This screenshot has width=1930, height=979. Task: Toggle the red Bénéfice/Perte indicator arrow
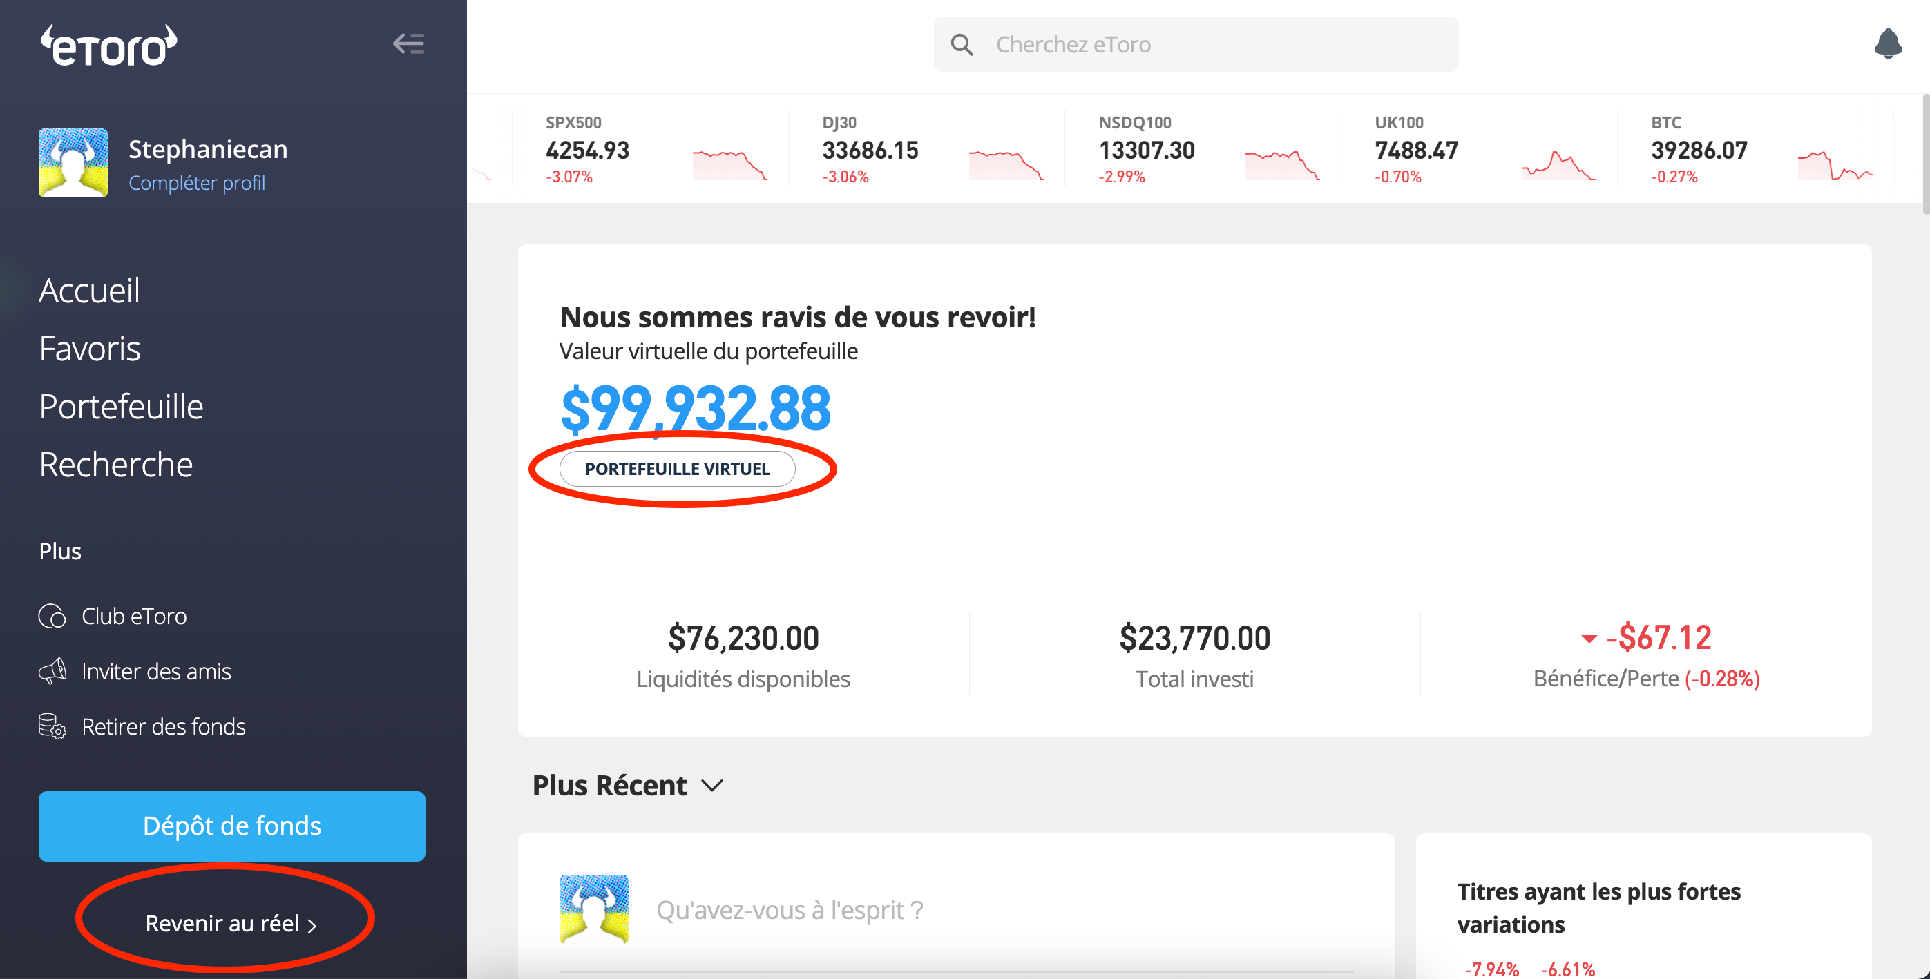[x=1590, y=639]
